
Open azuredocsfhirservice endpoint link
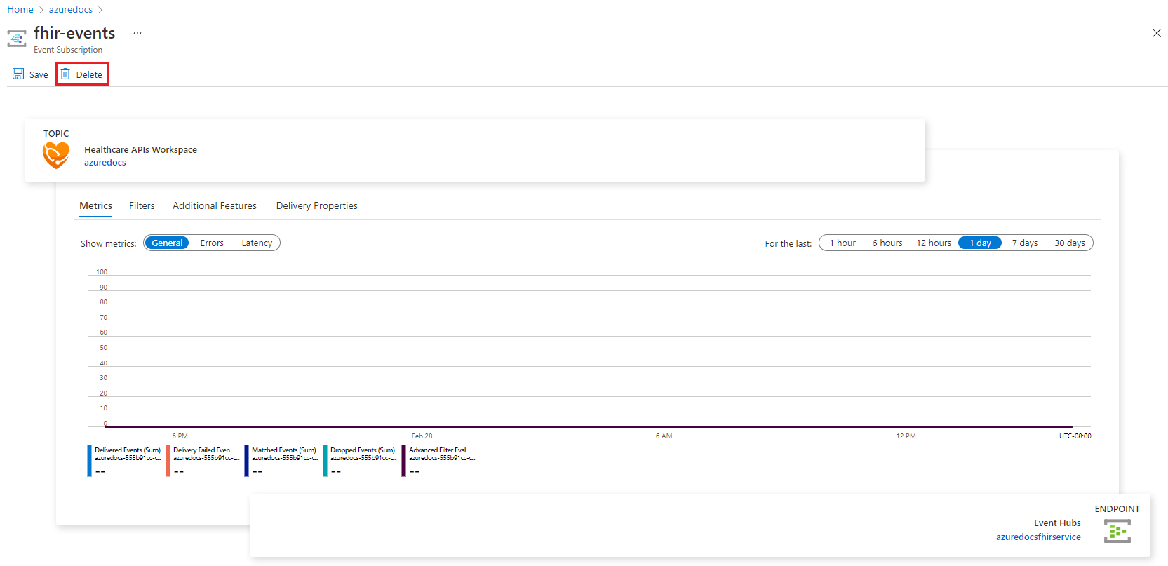(x=1038, y=537)
